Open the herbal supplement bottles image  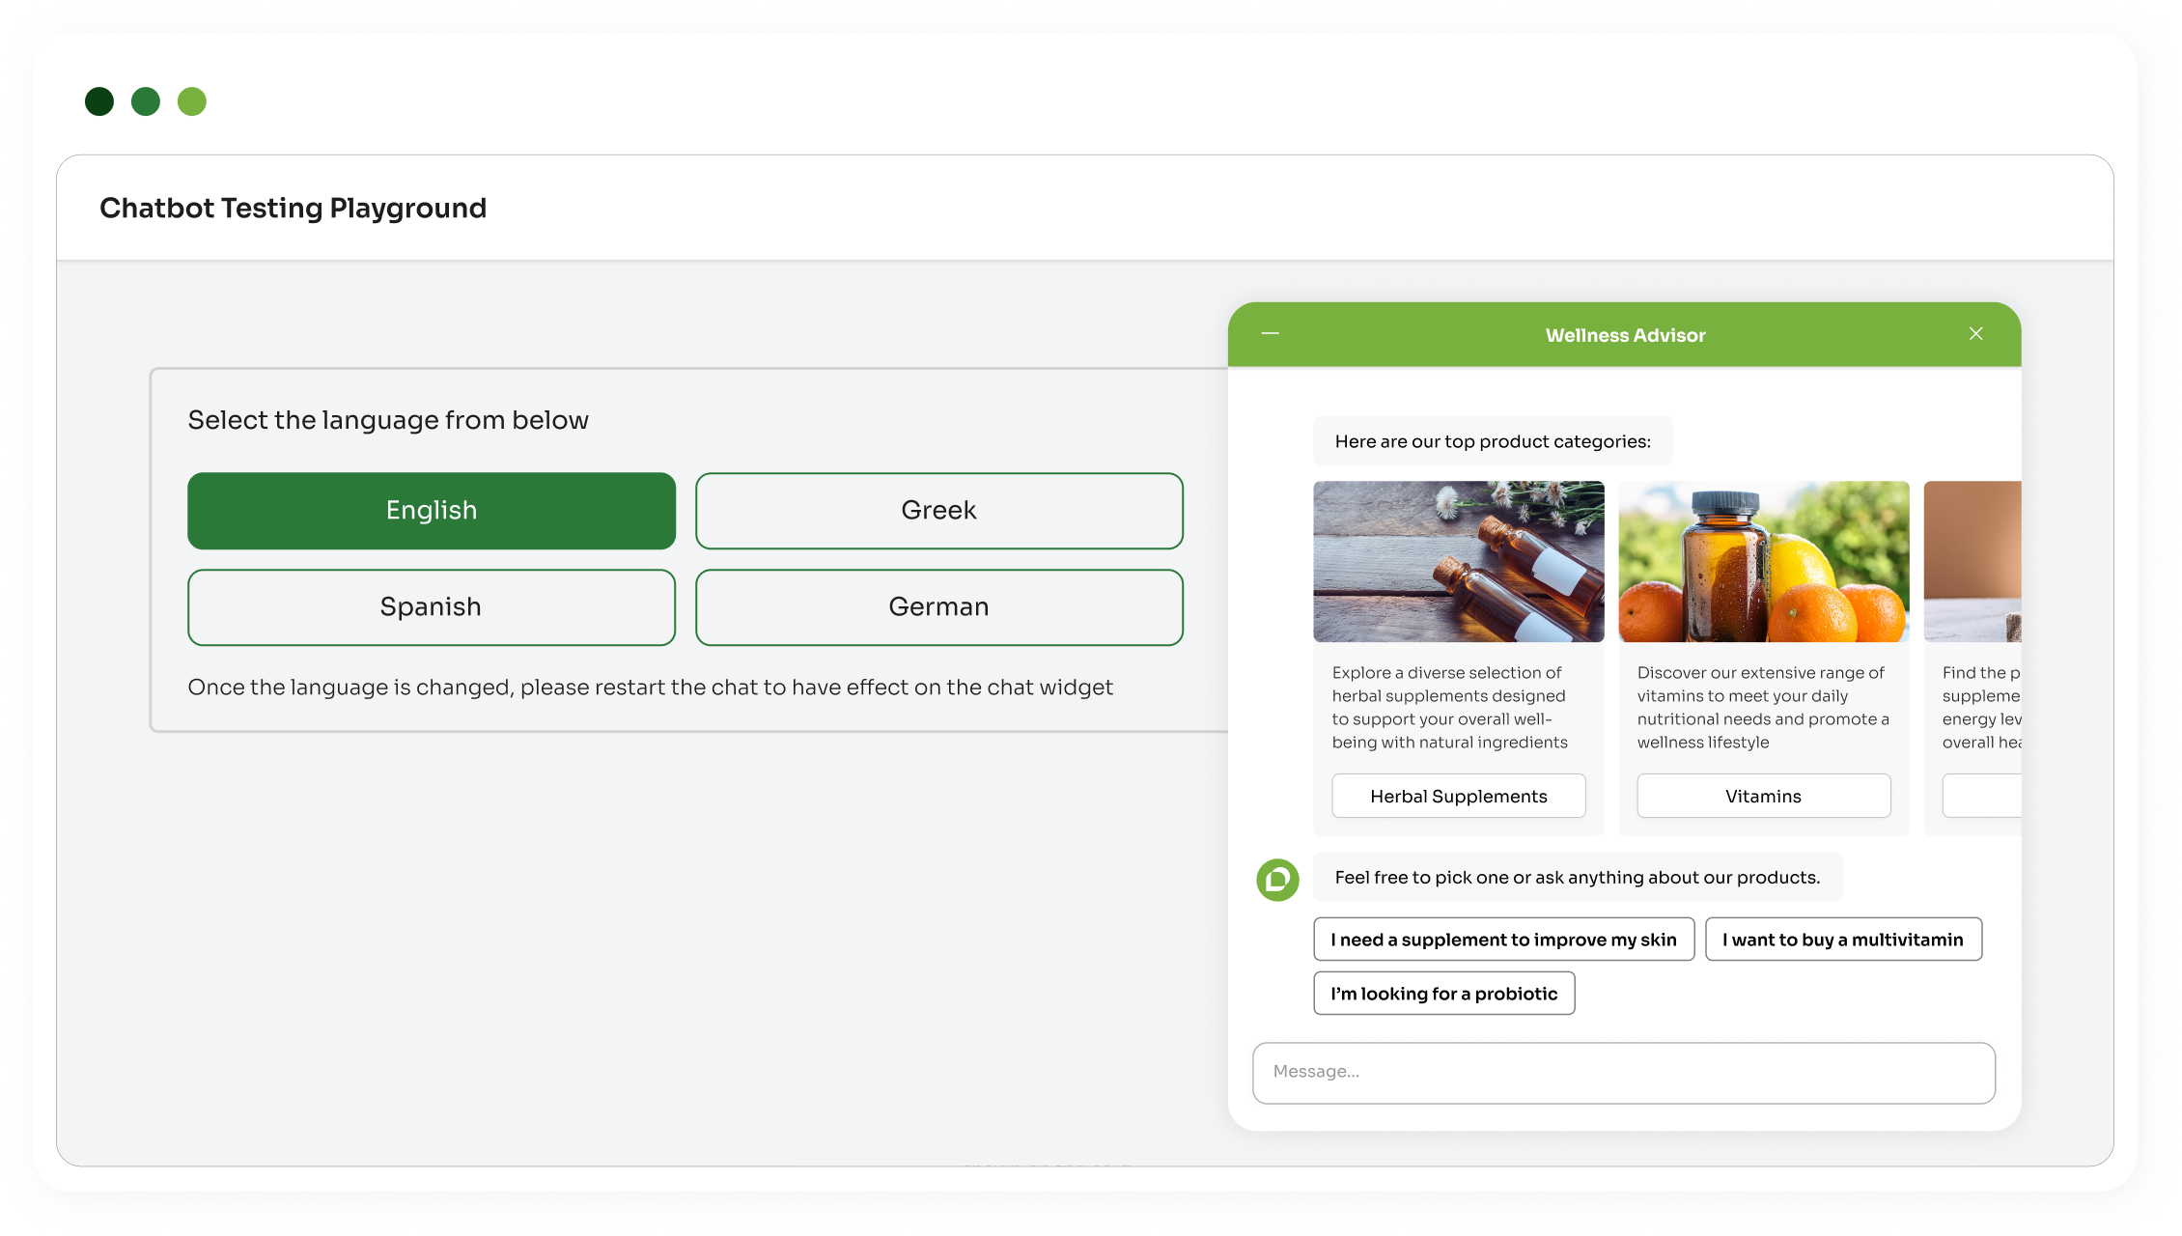(x=1459, y=562)
